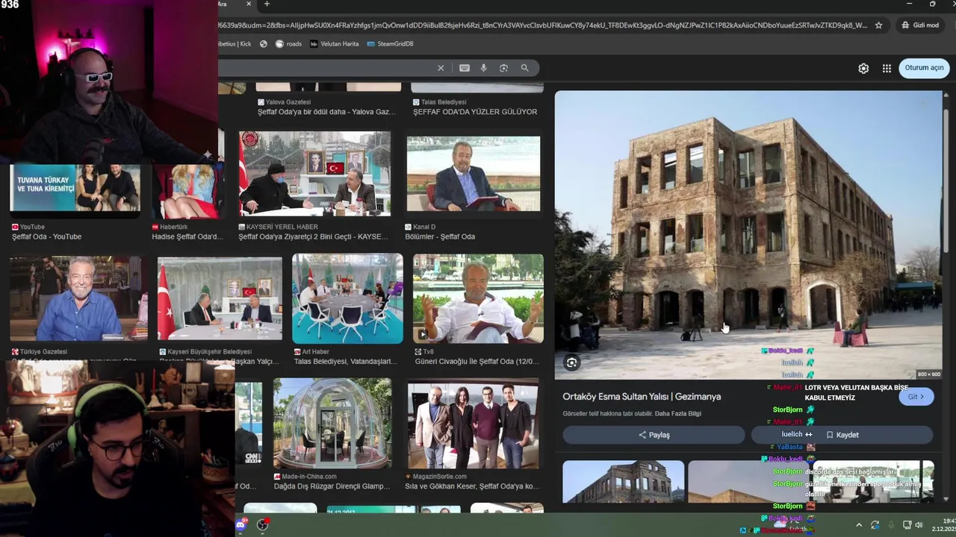
Task: Click 'Şeffaf Oda'ya bir ödül daha' caption
Action: click(x=326, y=112)
